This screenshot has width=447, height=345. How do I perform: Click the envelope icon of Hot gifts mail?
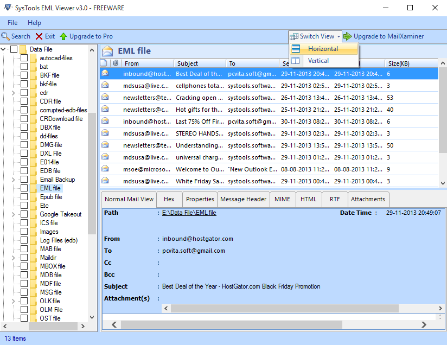(x=105, y=108)
